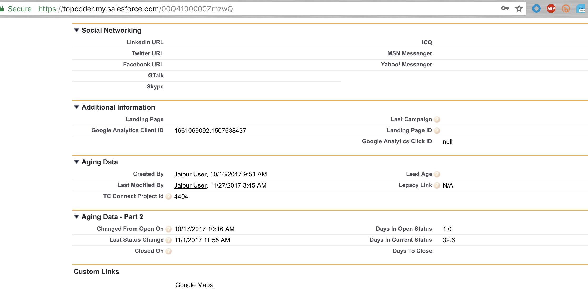Image resolution: width=588 pixels, height=296 pixels.
Task: Click the Lead Age help icon
Action: 437,174
